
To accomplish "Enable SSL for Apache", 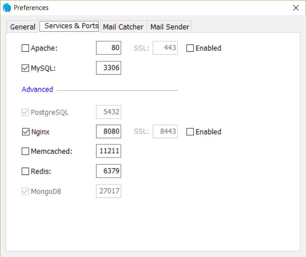I will pyautogui.click(x=190, y=48).
